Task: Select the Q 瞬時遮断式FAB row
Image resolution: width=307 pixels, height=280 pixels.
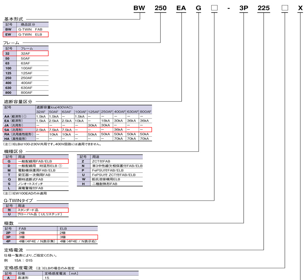Action: (x=36, y=179)
